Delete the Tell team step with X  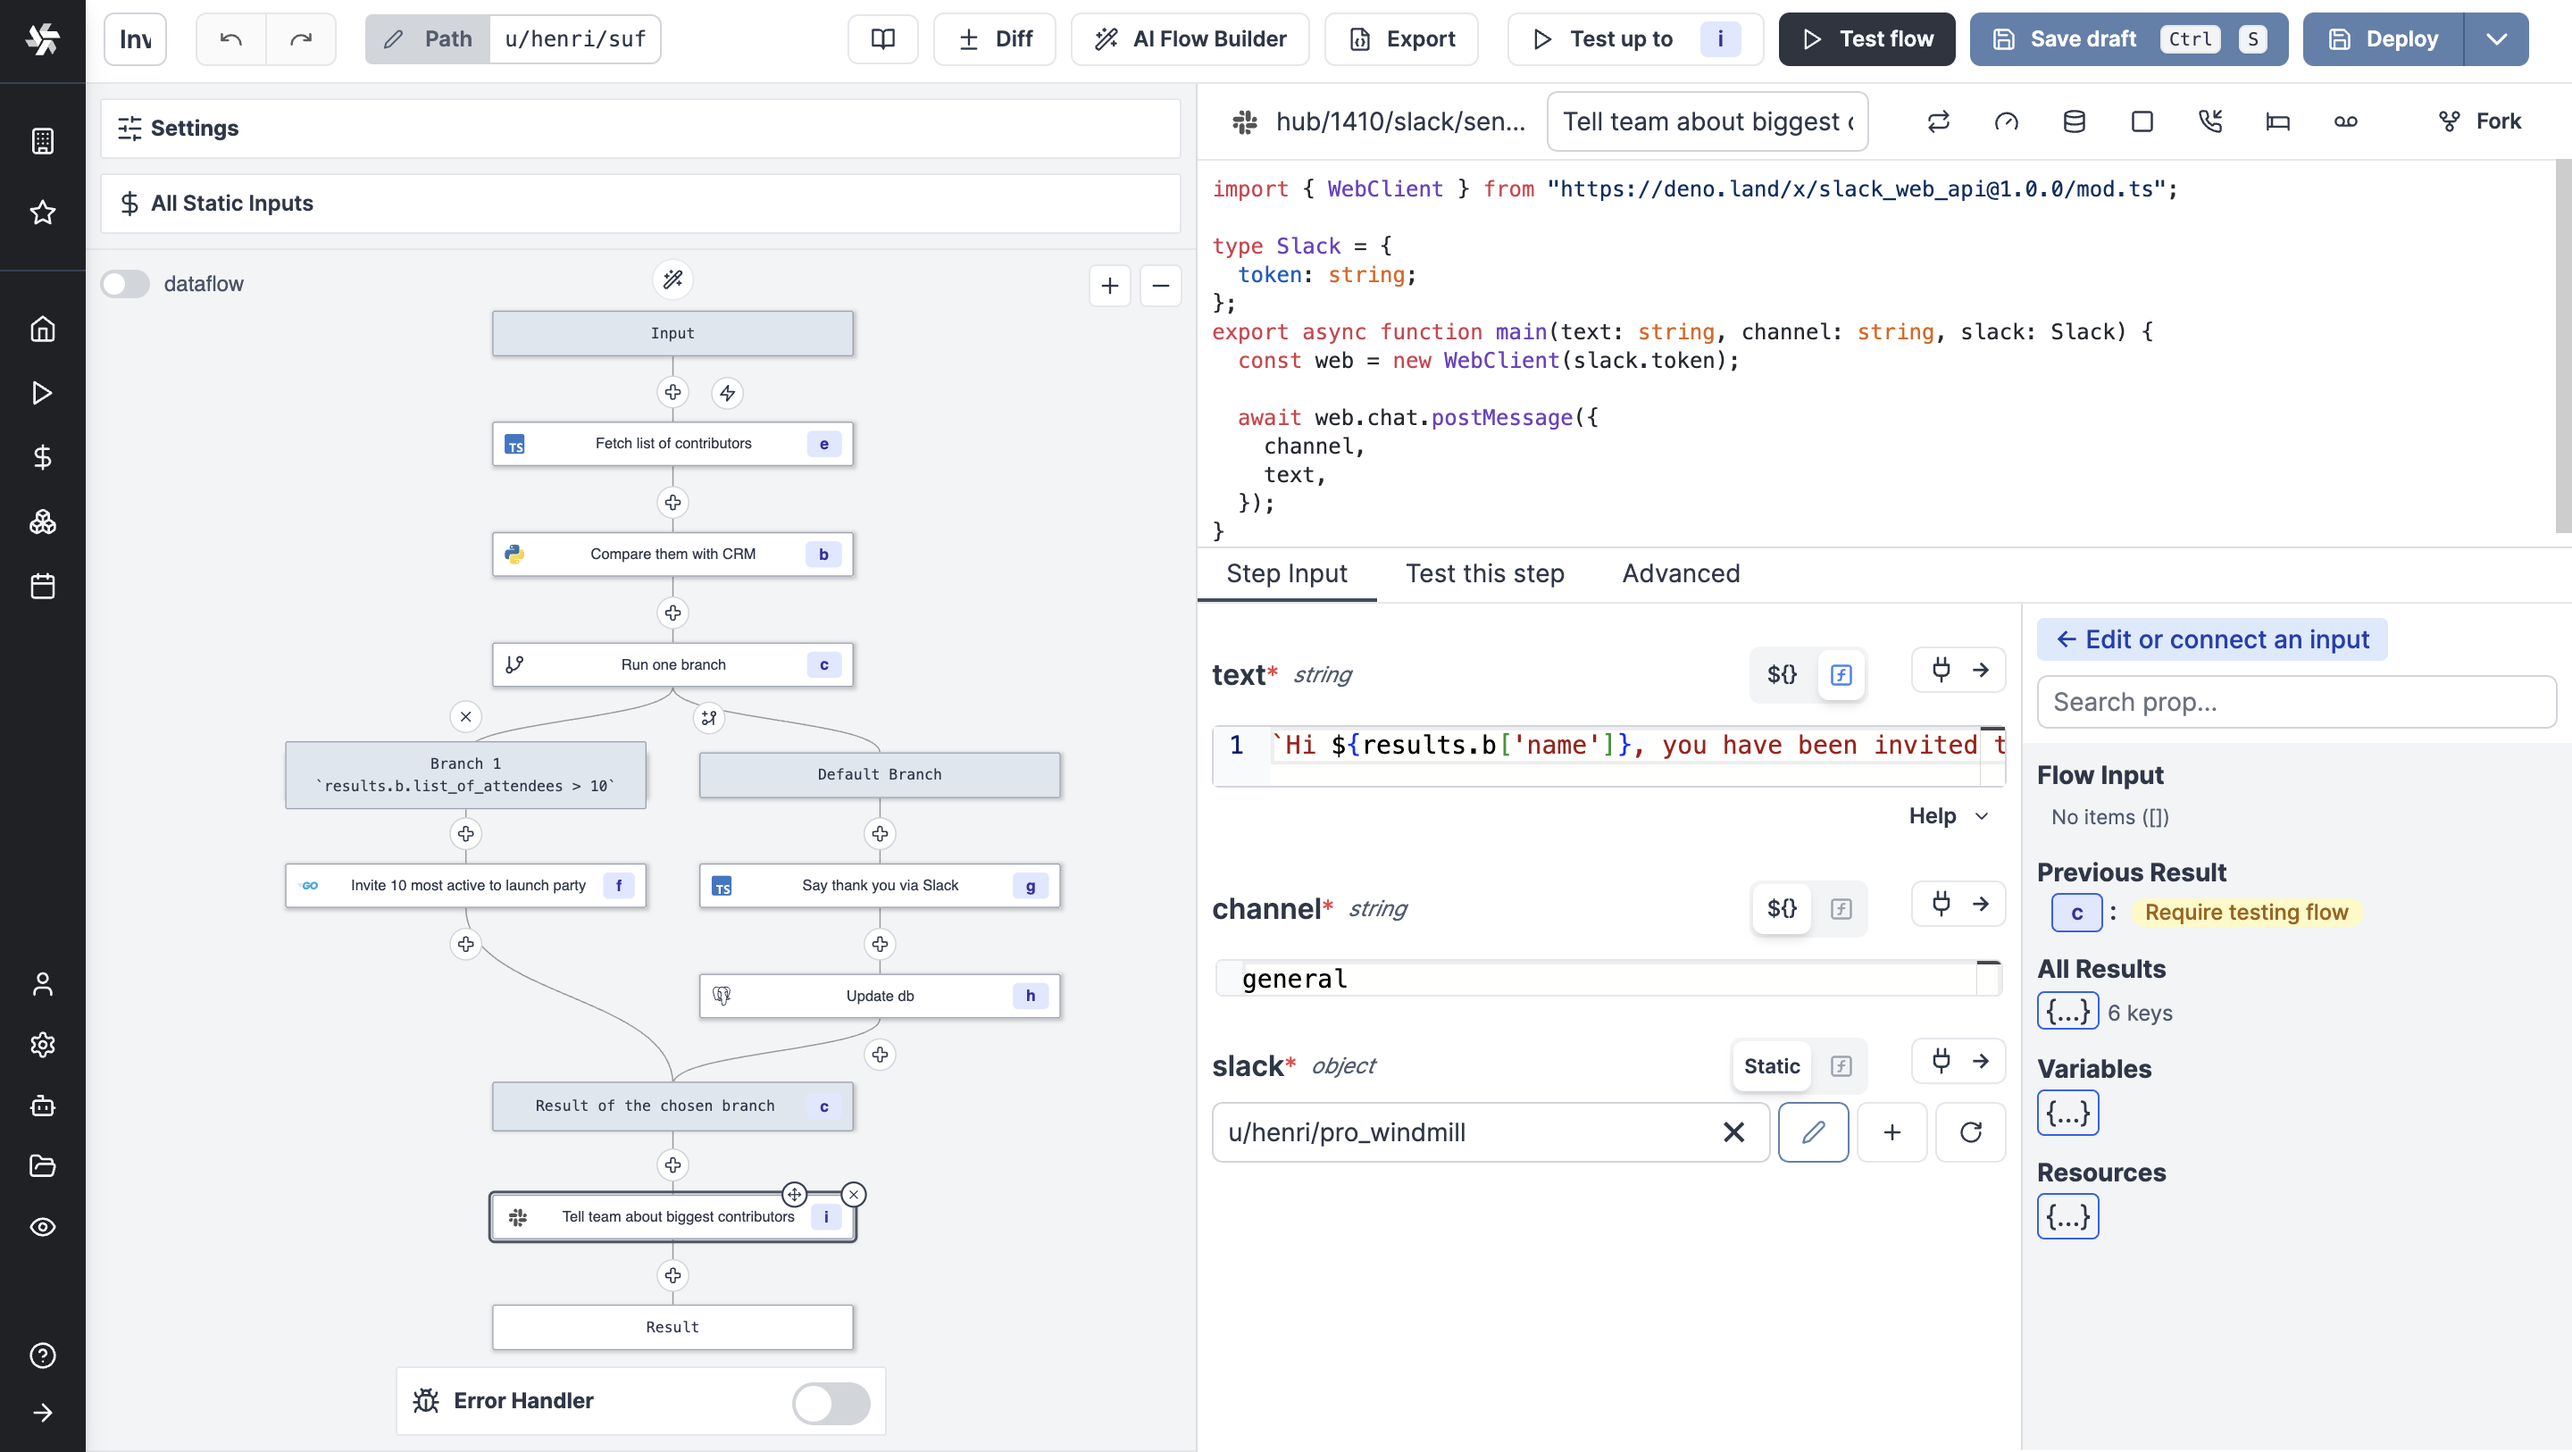tap(853, 1194)
